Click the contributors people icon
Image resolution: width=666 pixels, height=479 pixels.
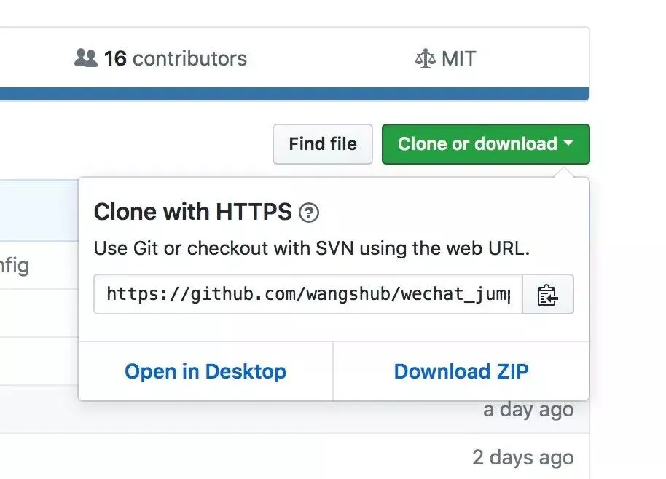[x=86, y=58]
